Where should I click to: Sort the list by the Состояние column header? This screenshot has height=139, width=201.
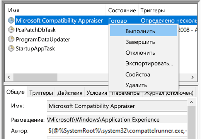(122, 10)
